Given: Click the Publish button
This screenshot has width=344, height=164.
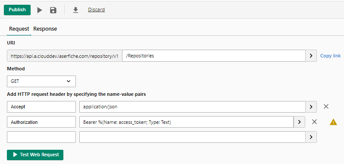Looking at the screenshot, I should [17, 10].
